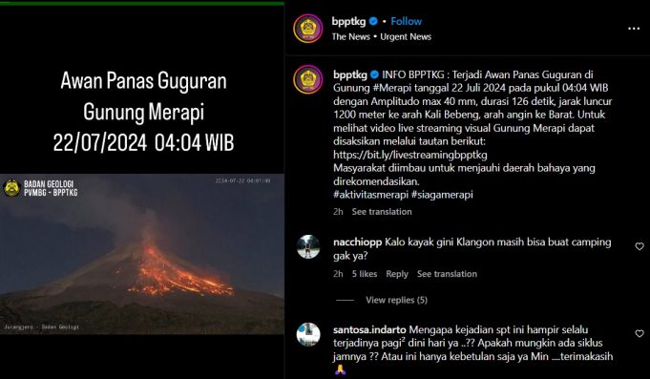650x379 pixels.
Task: Click the verified badge next to bpptkg header
Action: pyautogui.click(x=373, y=21)
